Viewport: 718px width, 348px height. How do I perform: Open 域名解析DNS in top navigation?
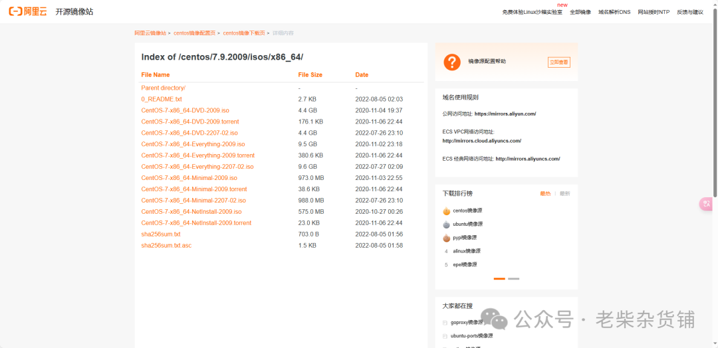click(x=614, y=13)
